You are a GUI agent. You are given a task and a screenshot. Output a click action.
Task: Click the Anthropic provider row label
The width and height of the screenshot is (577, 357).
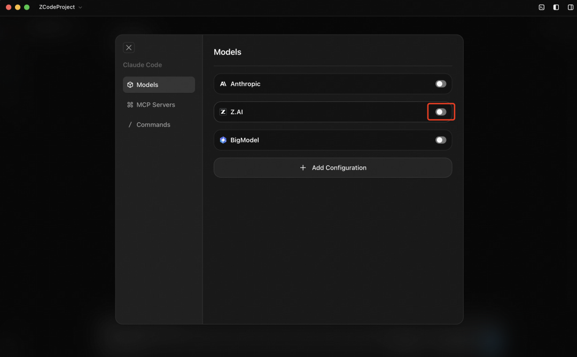point(245,84)
